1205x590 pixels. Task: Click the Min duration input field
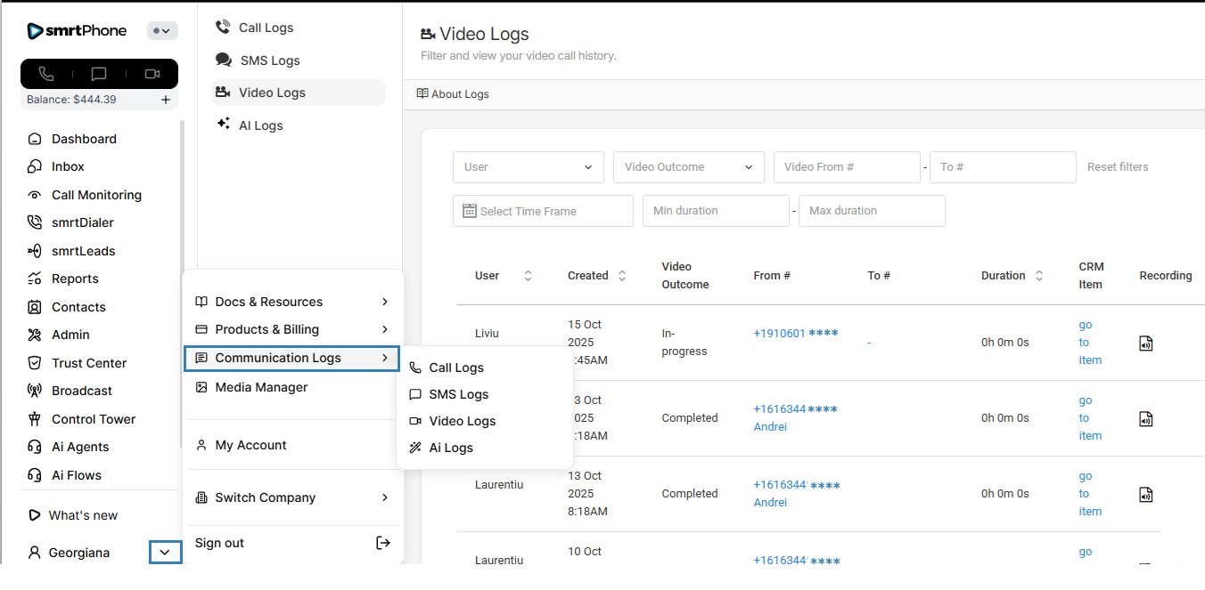pos(715,211)
